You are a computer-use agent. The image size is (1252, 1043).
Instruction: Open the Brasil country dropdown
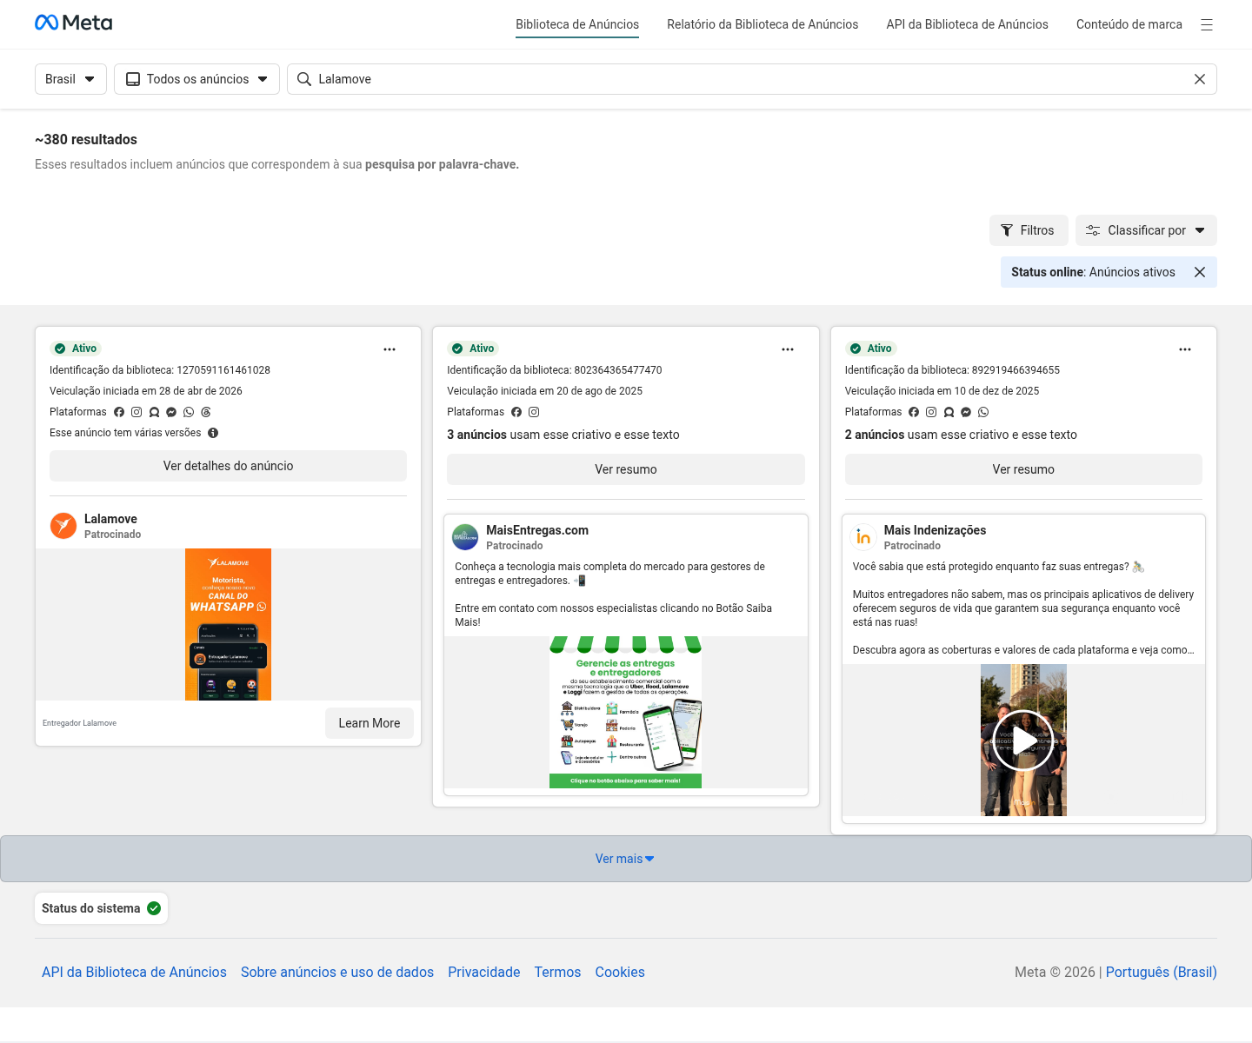(x=70, y=79)
